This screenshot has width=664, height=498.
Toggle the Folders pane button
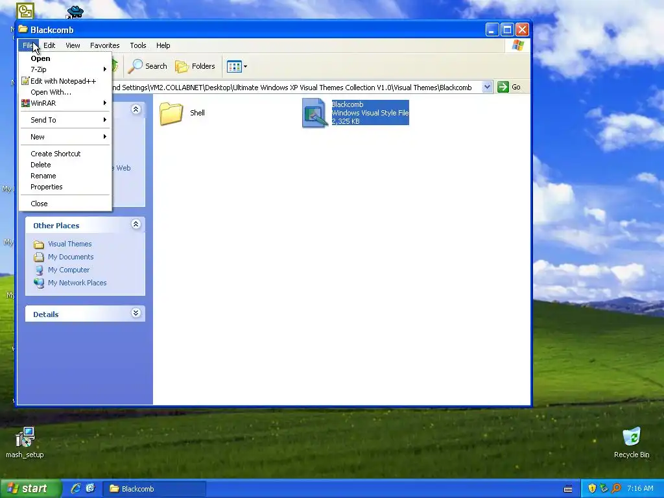pyautogui.click(x=195, y=66)
